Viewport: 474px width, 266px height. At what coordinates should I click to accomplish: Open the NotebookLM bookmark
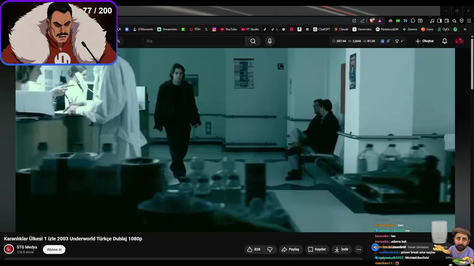pyautogui.click(x=387, y=29)
